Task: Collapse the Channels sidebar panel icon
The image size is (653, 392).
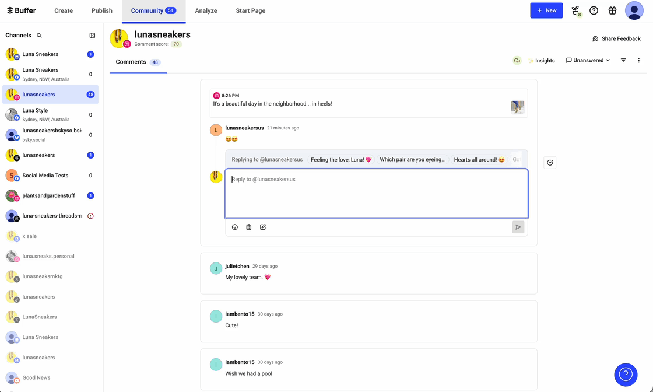Action: click(x=93, y=36)
